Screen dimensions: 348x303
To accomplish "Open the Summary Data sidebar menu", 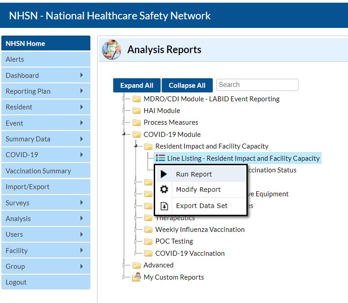I will click(46, 139).
